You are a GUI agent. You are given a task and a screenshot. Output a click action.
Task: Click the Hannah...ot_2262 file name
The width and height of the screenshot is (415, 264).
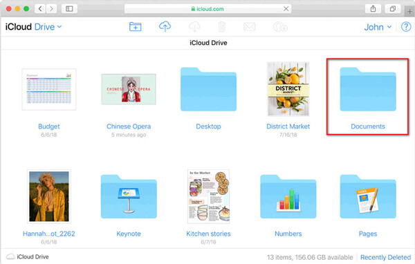(x=49, y=234)
